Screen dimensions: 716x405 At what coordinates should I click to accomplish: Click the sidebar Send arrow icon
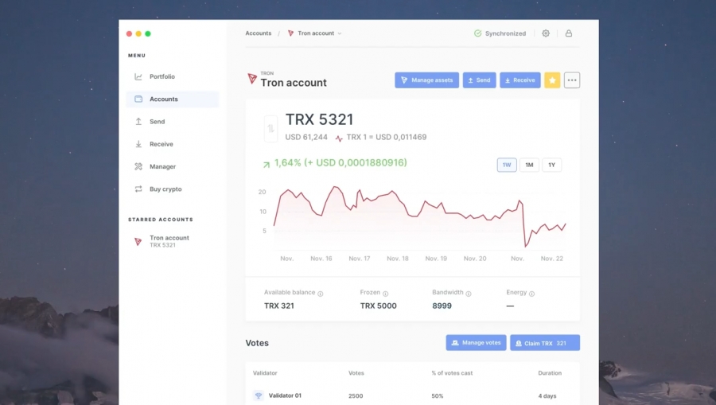click(x=138, y=122)
